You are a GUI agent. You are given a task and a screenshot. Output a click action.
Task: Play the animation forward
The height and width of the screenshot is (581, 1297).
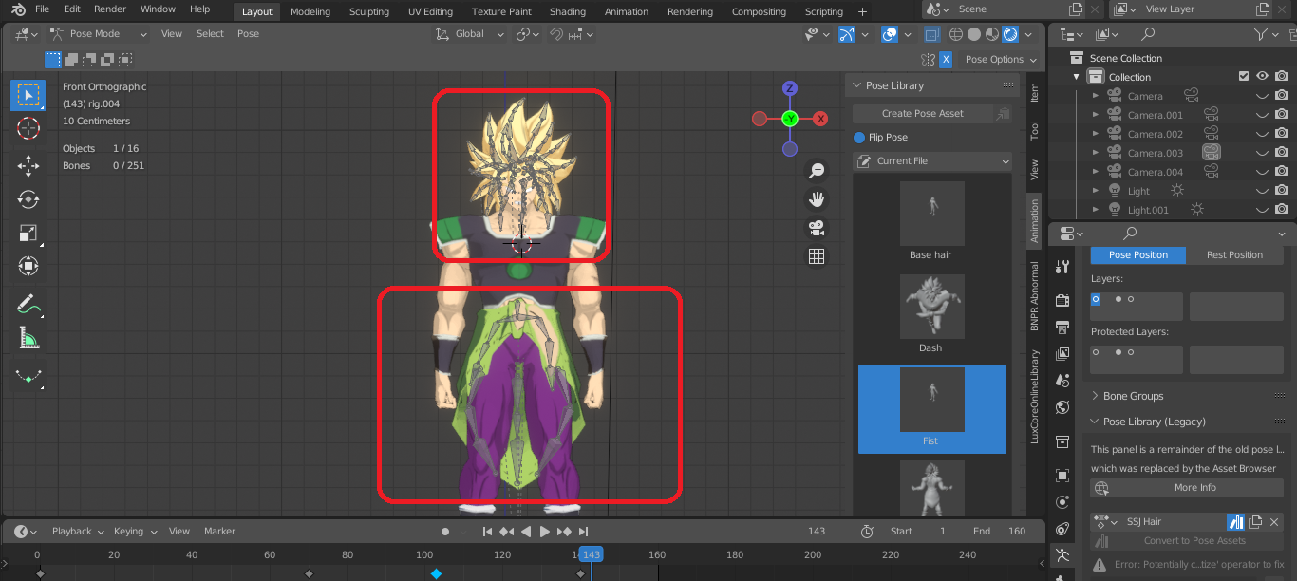[545, 532]
